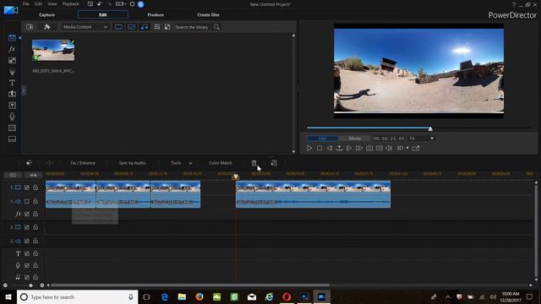The image size is (541, 304).
Task: Open the Voice-Over Recording Room microphone icon
Action: coord(12,117)
